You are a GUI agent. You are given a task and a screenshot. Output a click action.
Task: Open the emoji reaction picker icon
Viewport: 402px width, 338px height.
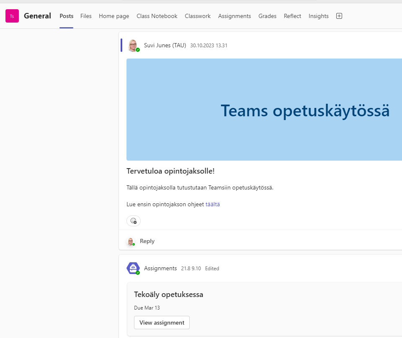(134, 221)
